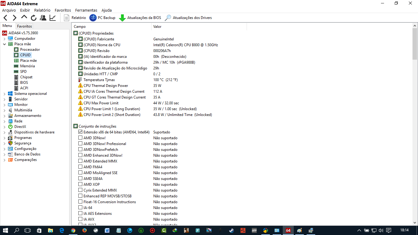Screen dimensions: 418x235
Task: Toggle AMD Extended MMX checkbox
Action: tap(80, 161)
